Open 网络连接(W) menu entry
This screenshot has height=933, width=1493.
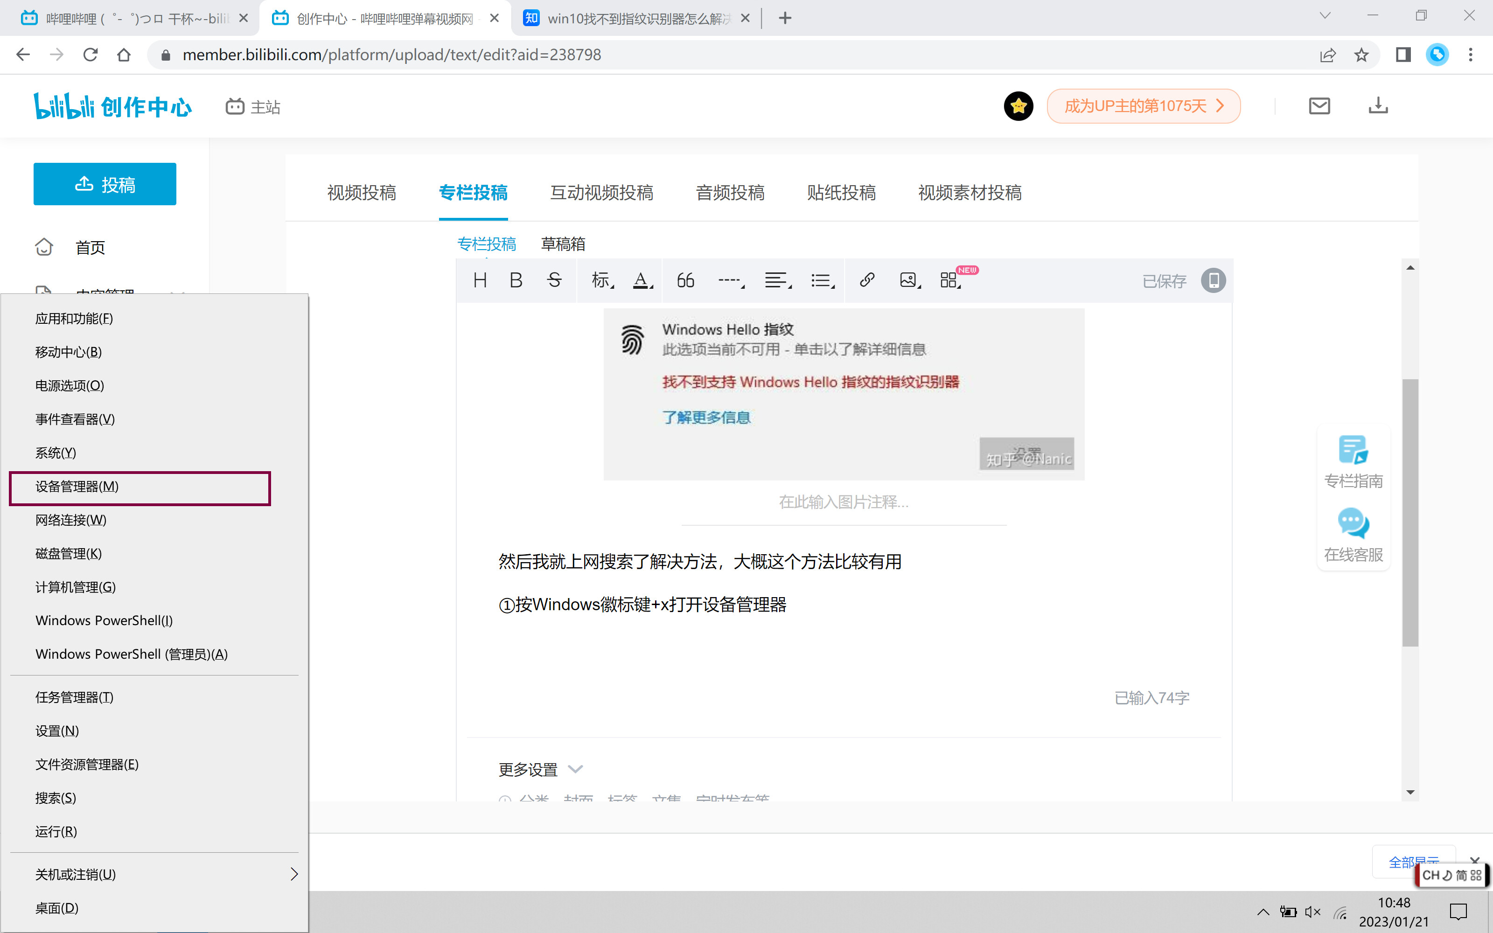click(x=154, y=520)
